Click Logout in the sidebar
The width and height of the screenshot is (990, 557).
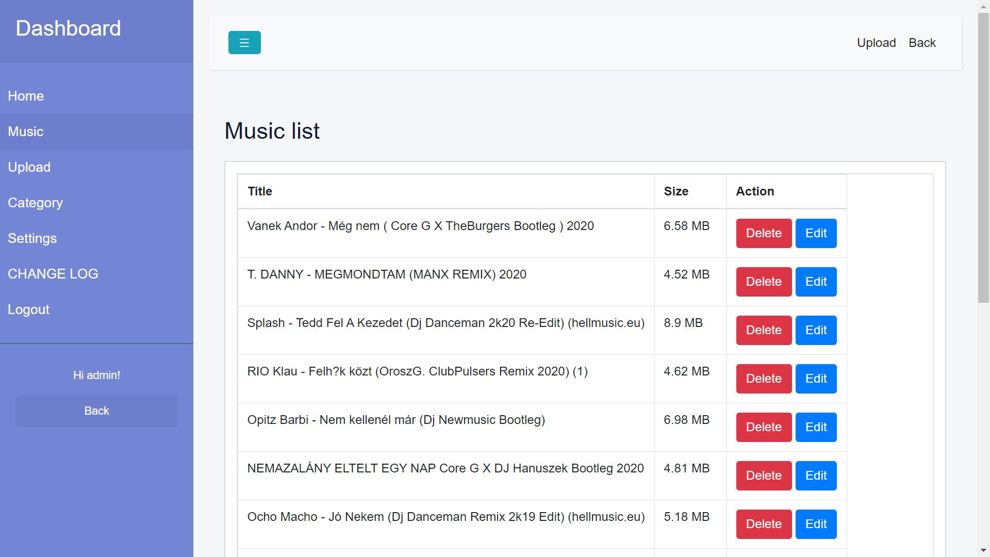pyautogui.click(x=28, y=309)
